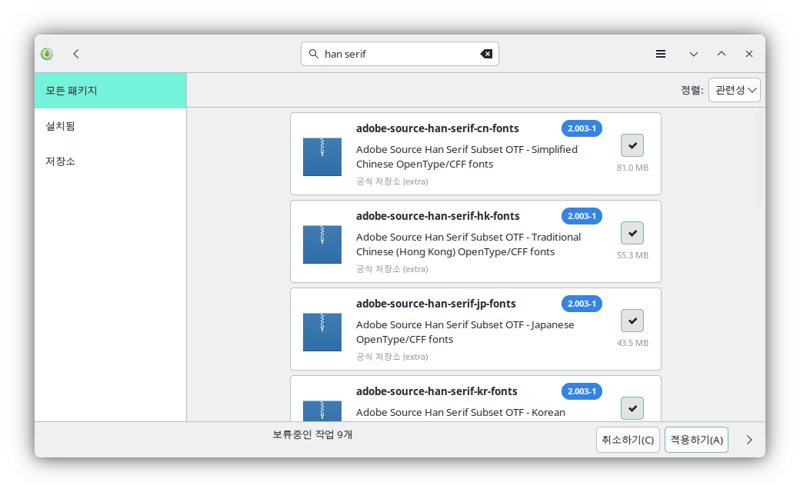Viewport: 800px width, 492px height.
Task: Click version badge 2.003-1 of cn-fonts
Action: coord(582,128)
